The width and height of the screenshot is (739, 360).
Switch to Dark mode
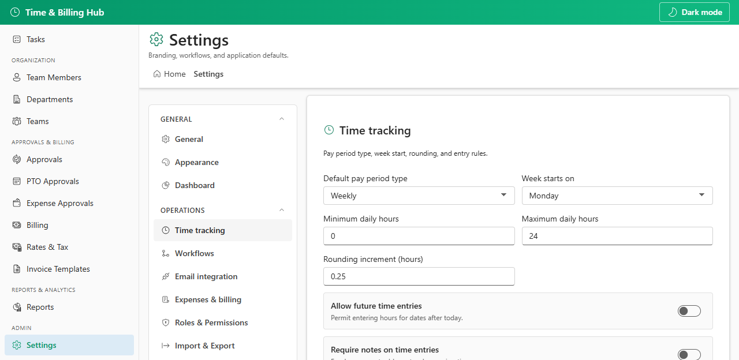695,12
